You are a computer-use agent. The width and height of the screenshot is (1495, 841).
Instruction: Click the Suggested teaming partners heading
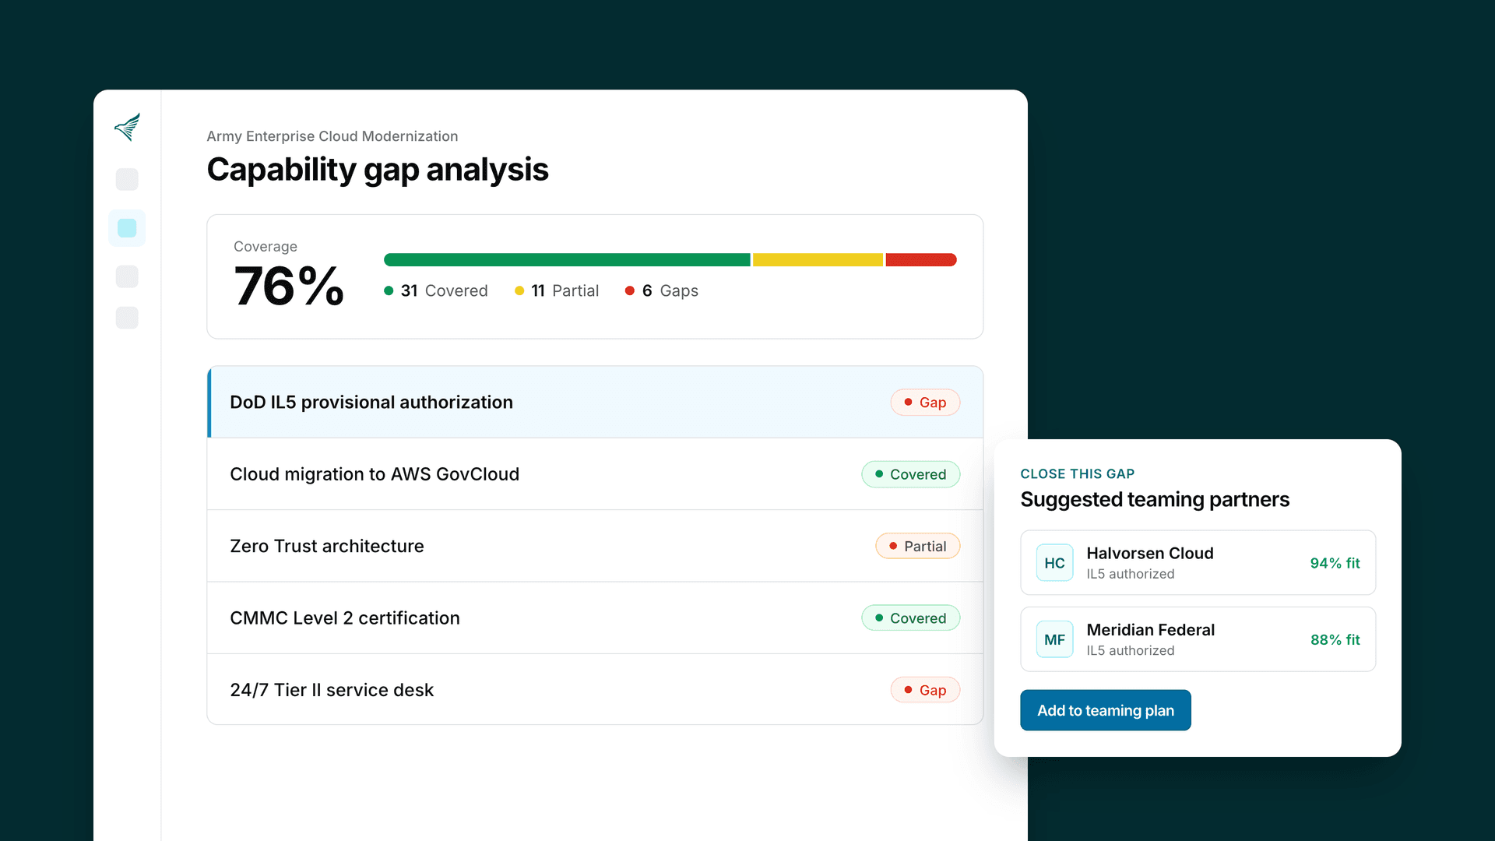pos(1155,499)
